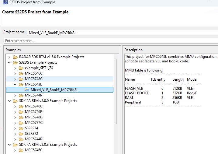Select RADAR SDK RTM v1.5.0 Example Projects
This screenshot has width=218, height=154.
coord(52,57)
